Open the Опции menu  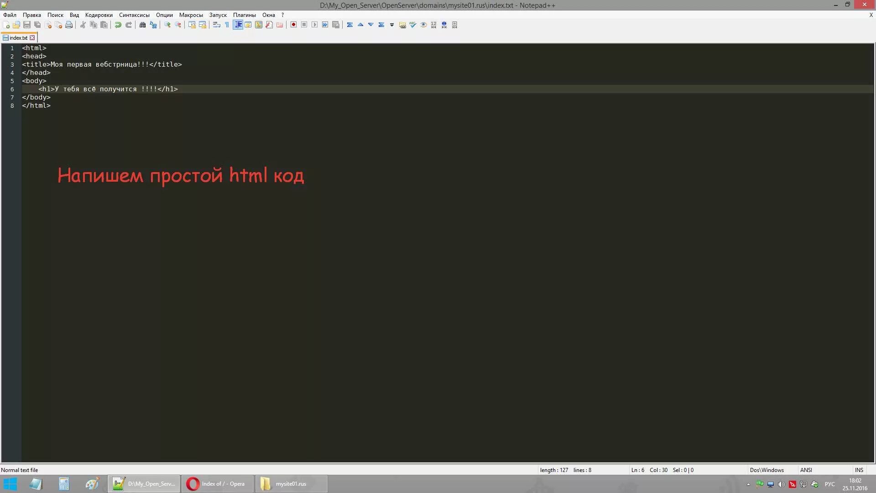coord(164,15)
